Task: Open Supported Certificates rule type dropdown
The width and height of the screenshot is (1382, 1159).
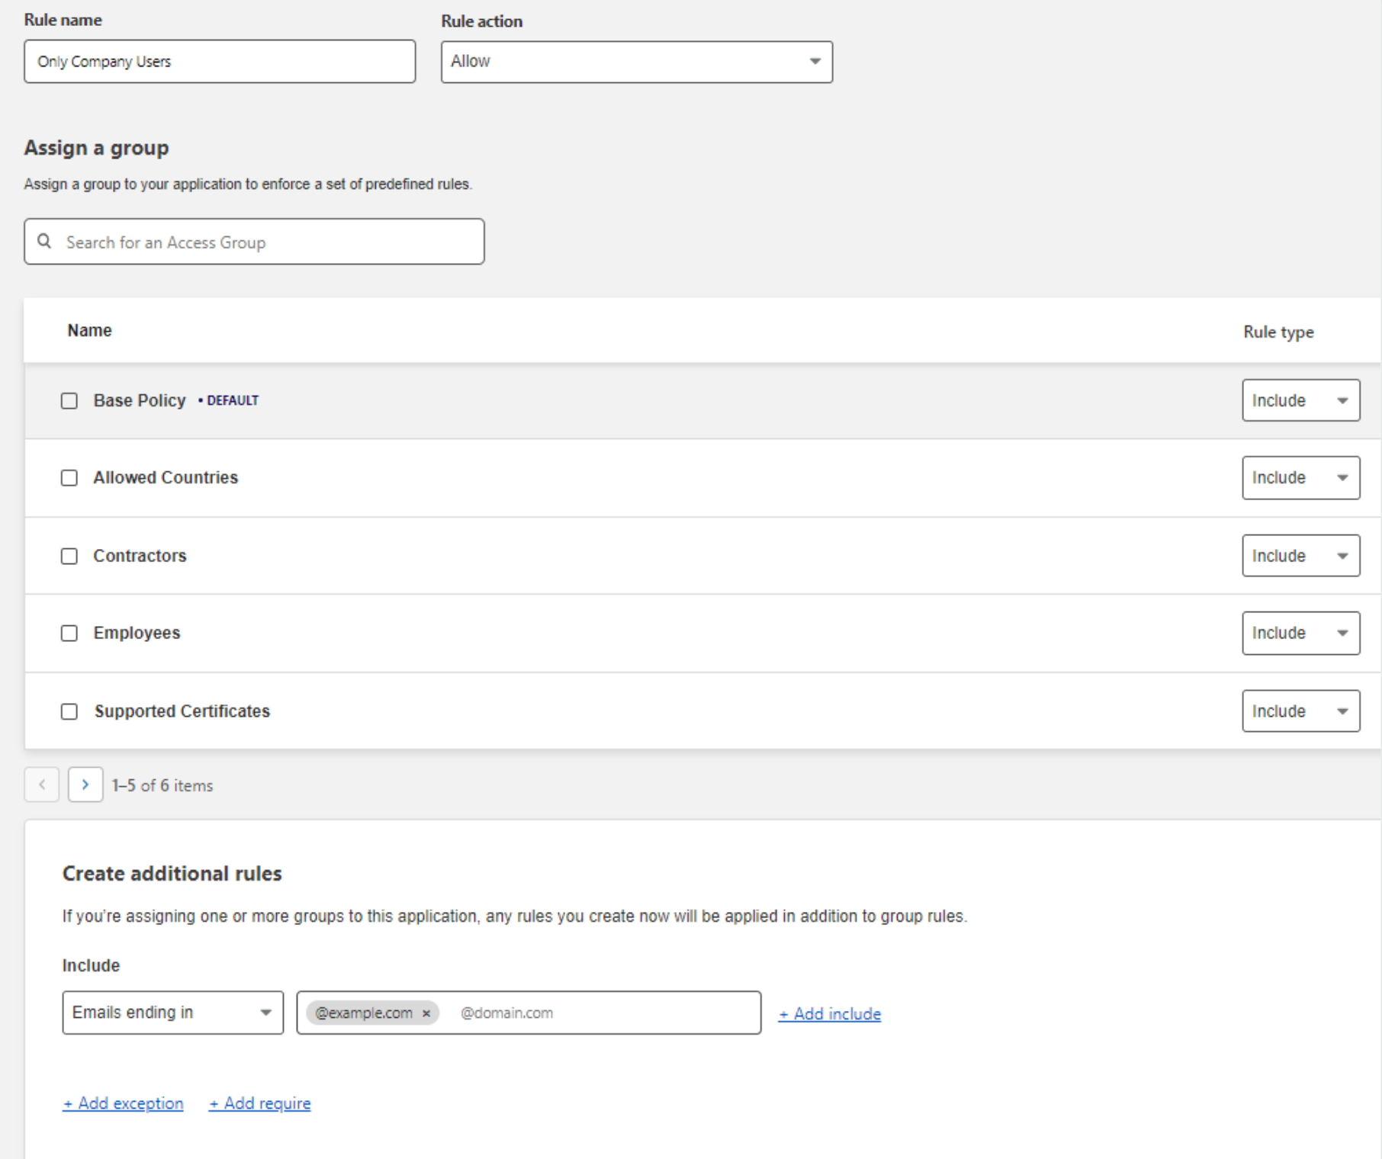Action: [x=1300, y=711]
